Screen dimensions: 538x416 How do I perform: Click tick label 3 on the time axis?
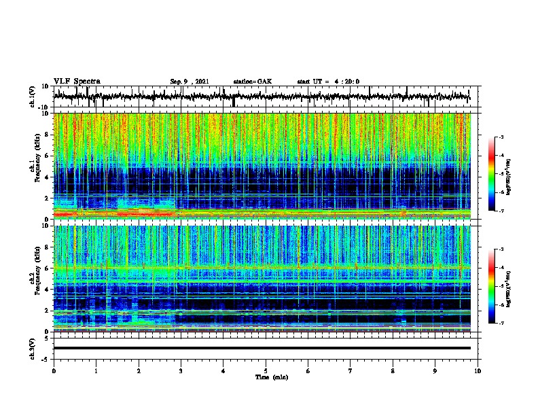point(181,371)
